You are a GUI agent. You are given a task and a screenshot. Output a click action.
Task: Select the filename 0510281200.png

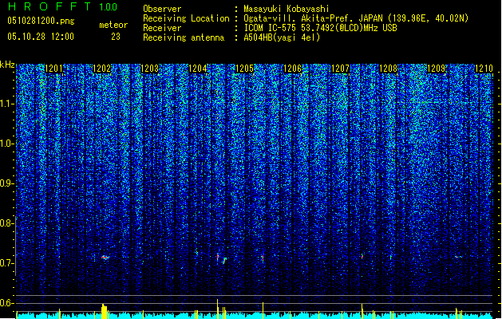pyautogui.click(x=41, y=22)
